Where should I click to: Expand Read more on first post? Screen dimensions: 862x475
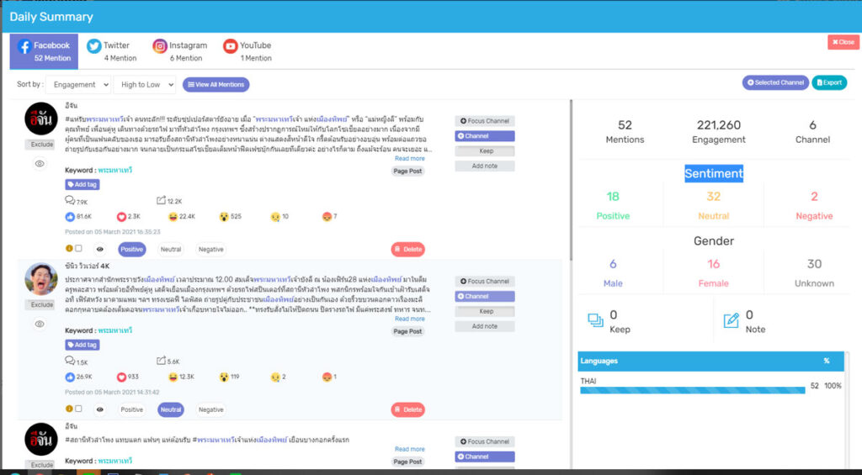click(410, 158)
